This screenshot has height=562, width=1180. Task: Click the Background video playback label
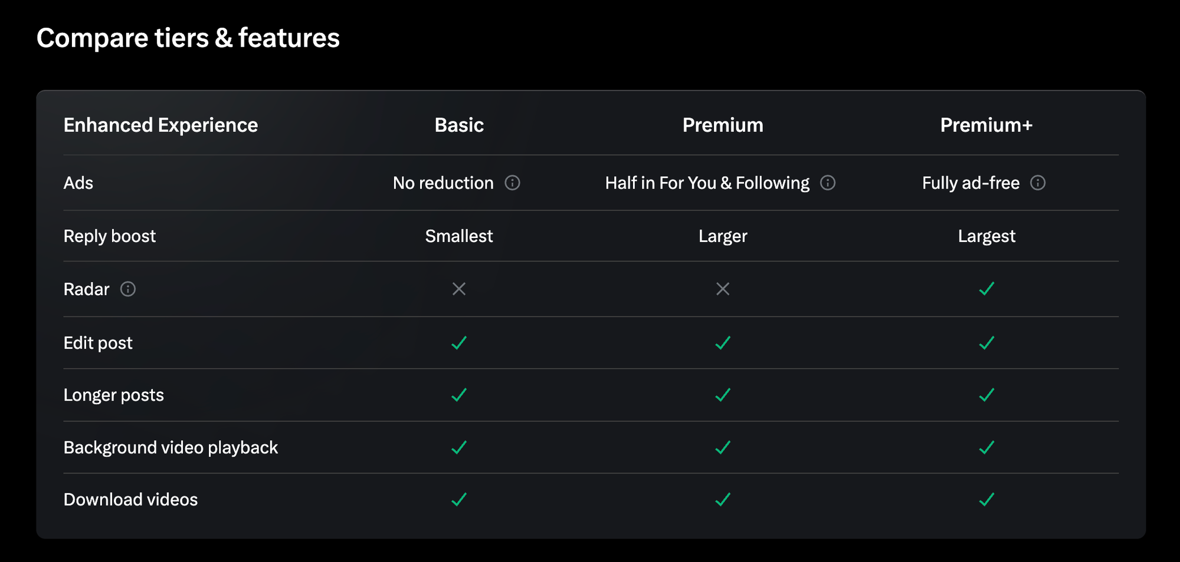[171, 448]
